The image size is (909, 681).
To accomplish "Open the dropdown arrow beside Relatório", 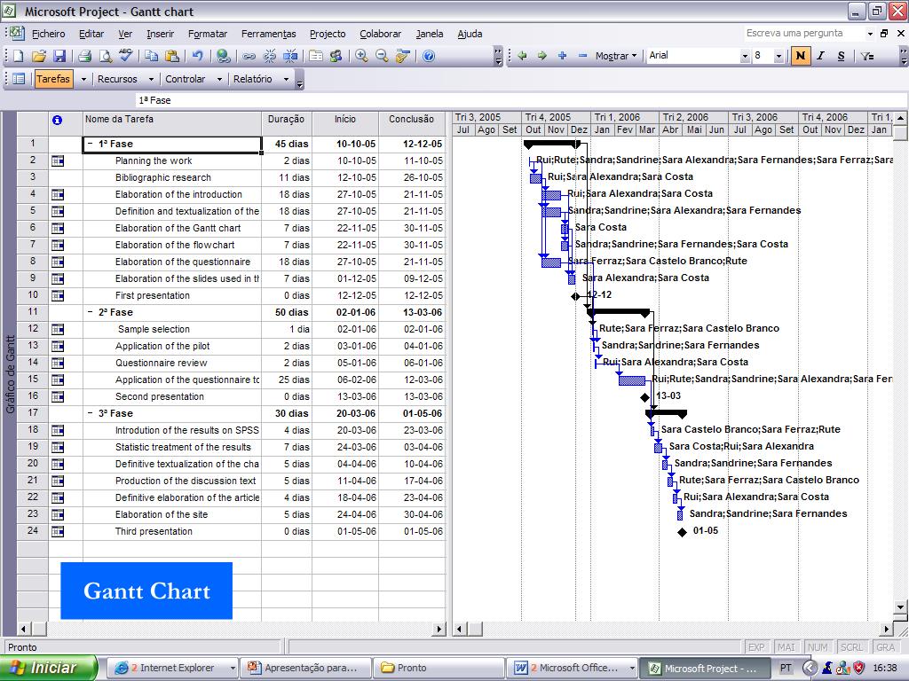I will click(x=287, y=79).
